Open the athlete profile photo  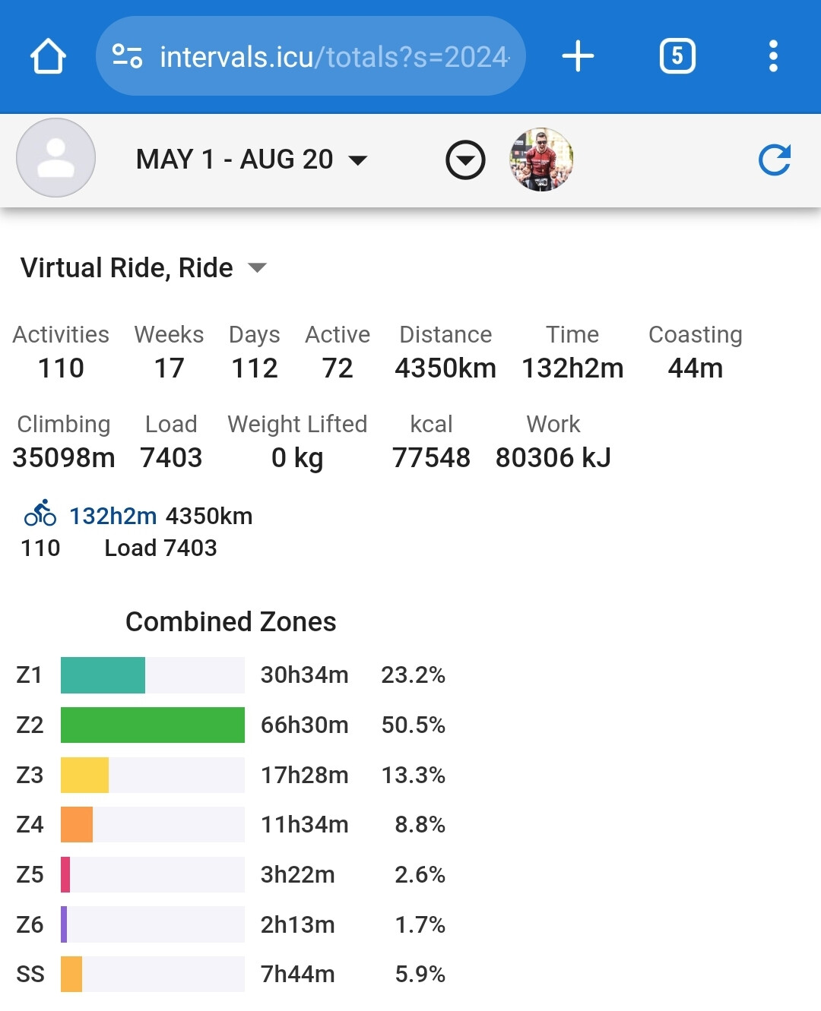tap(541, 160)
